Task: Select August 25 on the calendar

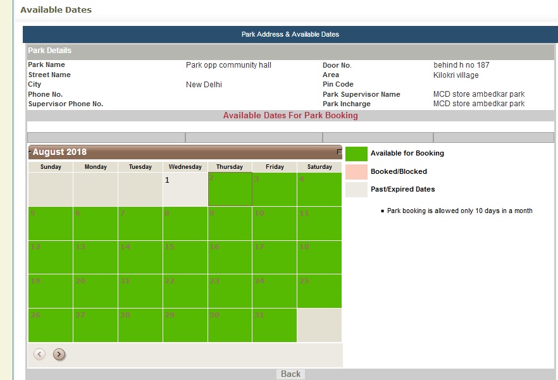Action: [x=319, y=291]
